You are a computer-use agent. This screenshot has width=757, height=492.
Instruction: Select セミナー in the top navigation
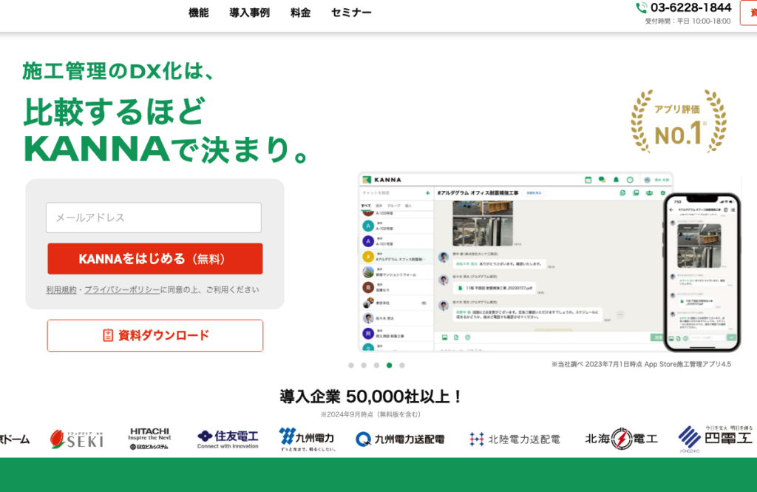coord(351,13)
